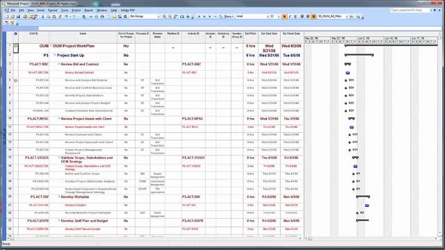Collapse Project Start Up summary task

point(55,56)
